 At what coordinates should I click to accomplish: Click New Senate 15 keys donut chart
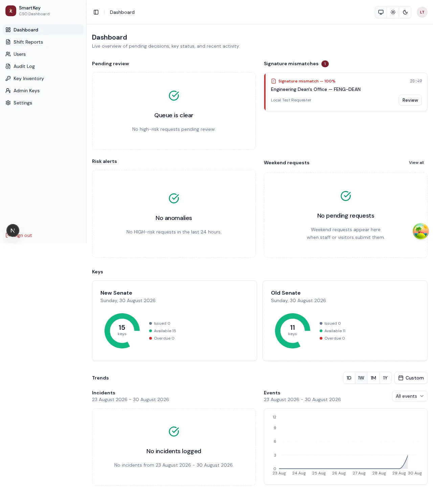122,331
